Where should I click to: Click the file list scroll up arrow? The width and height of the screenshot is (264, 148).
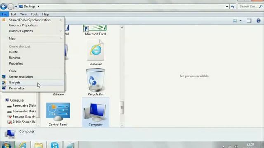click(122, 27)
